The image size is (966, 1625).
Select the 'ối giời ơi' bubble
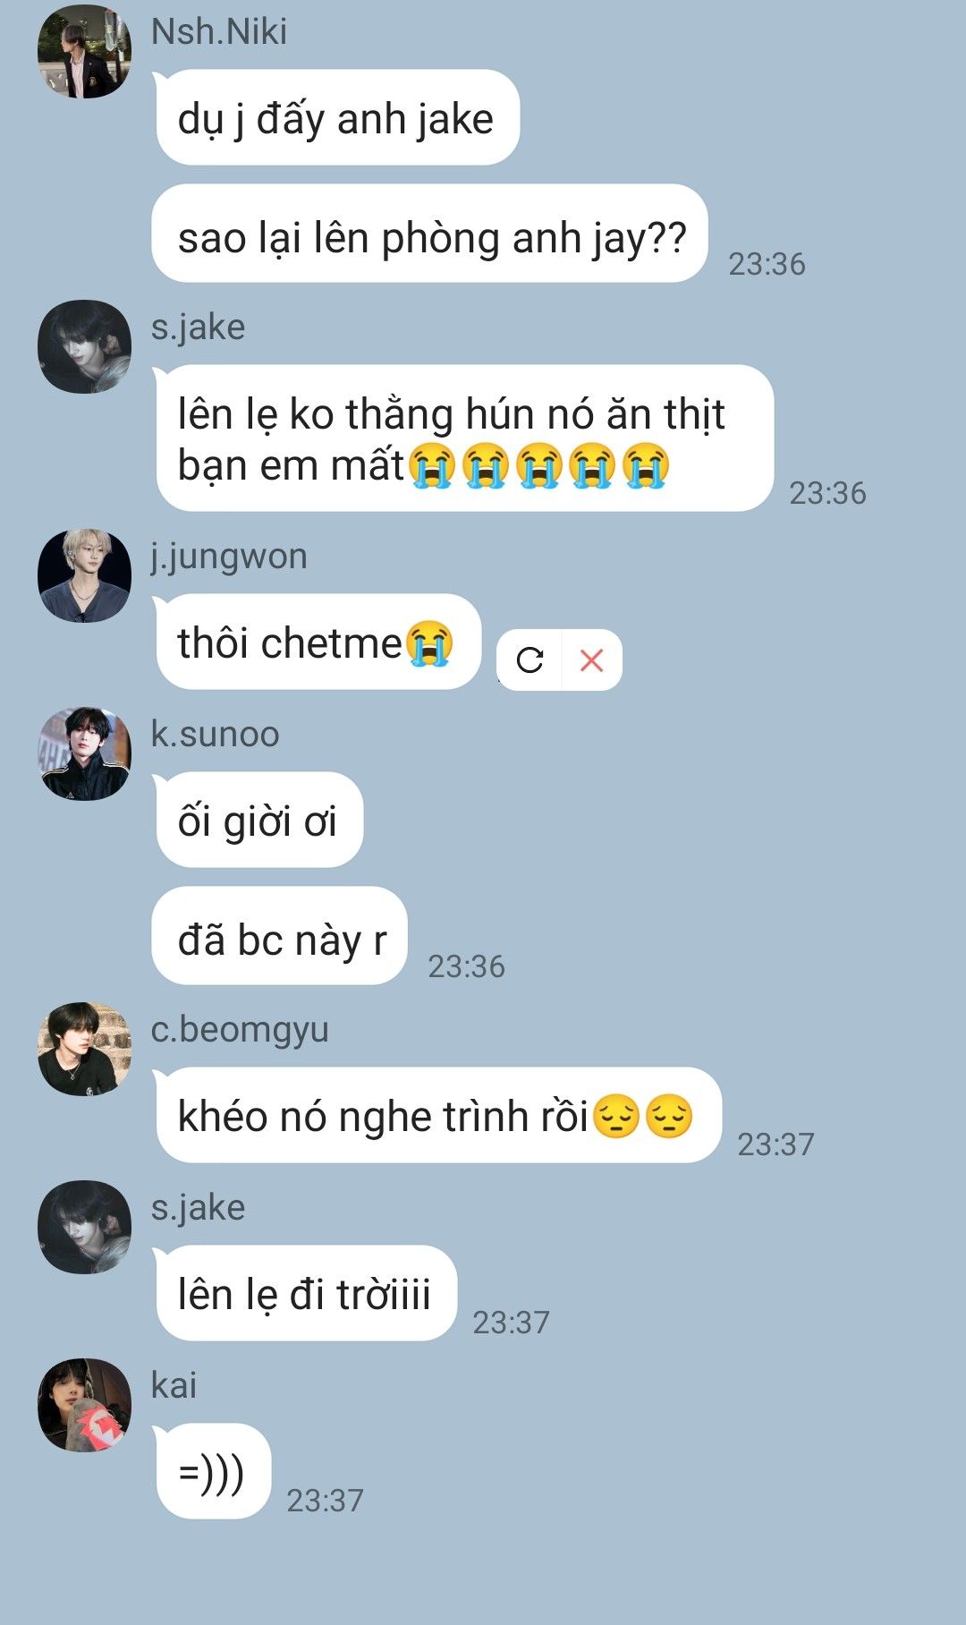258,820
